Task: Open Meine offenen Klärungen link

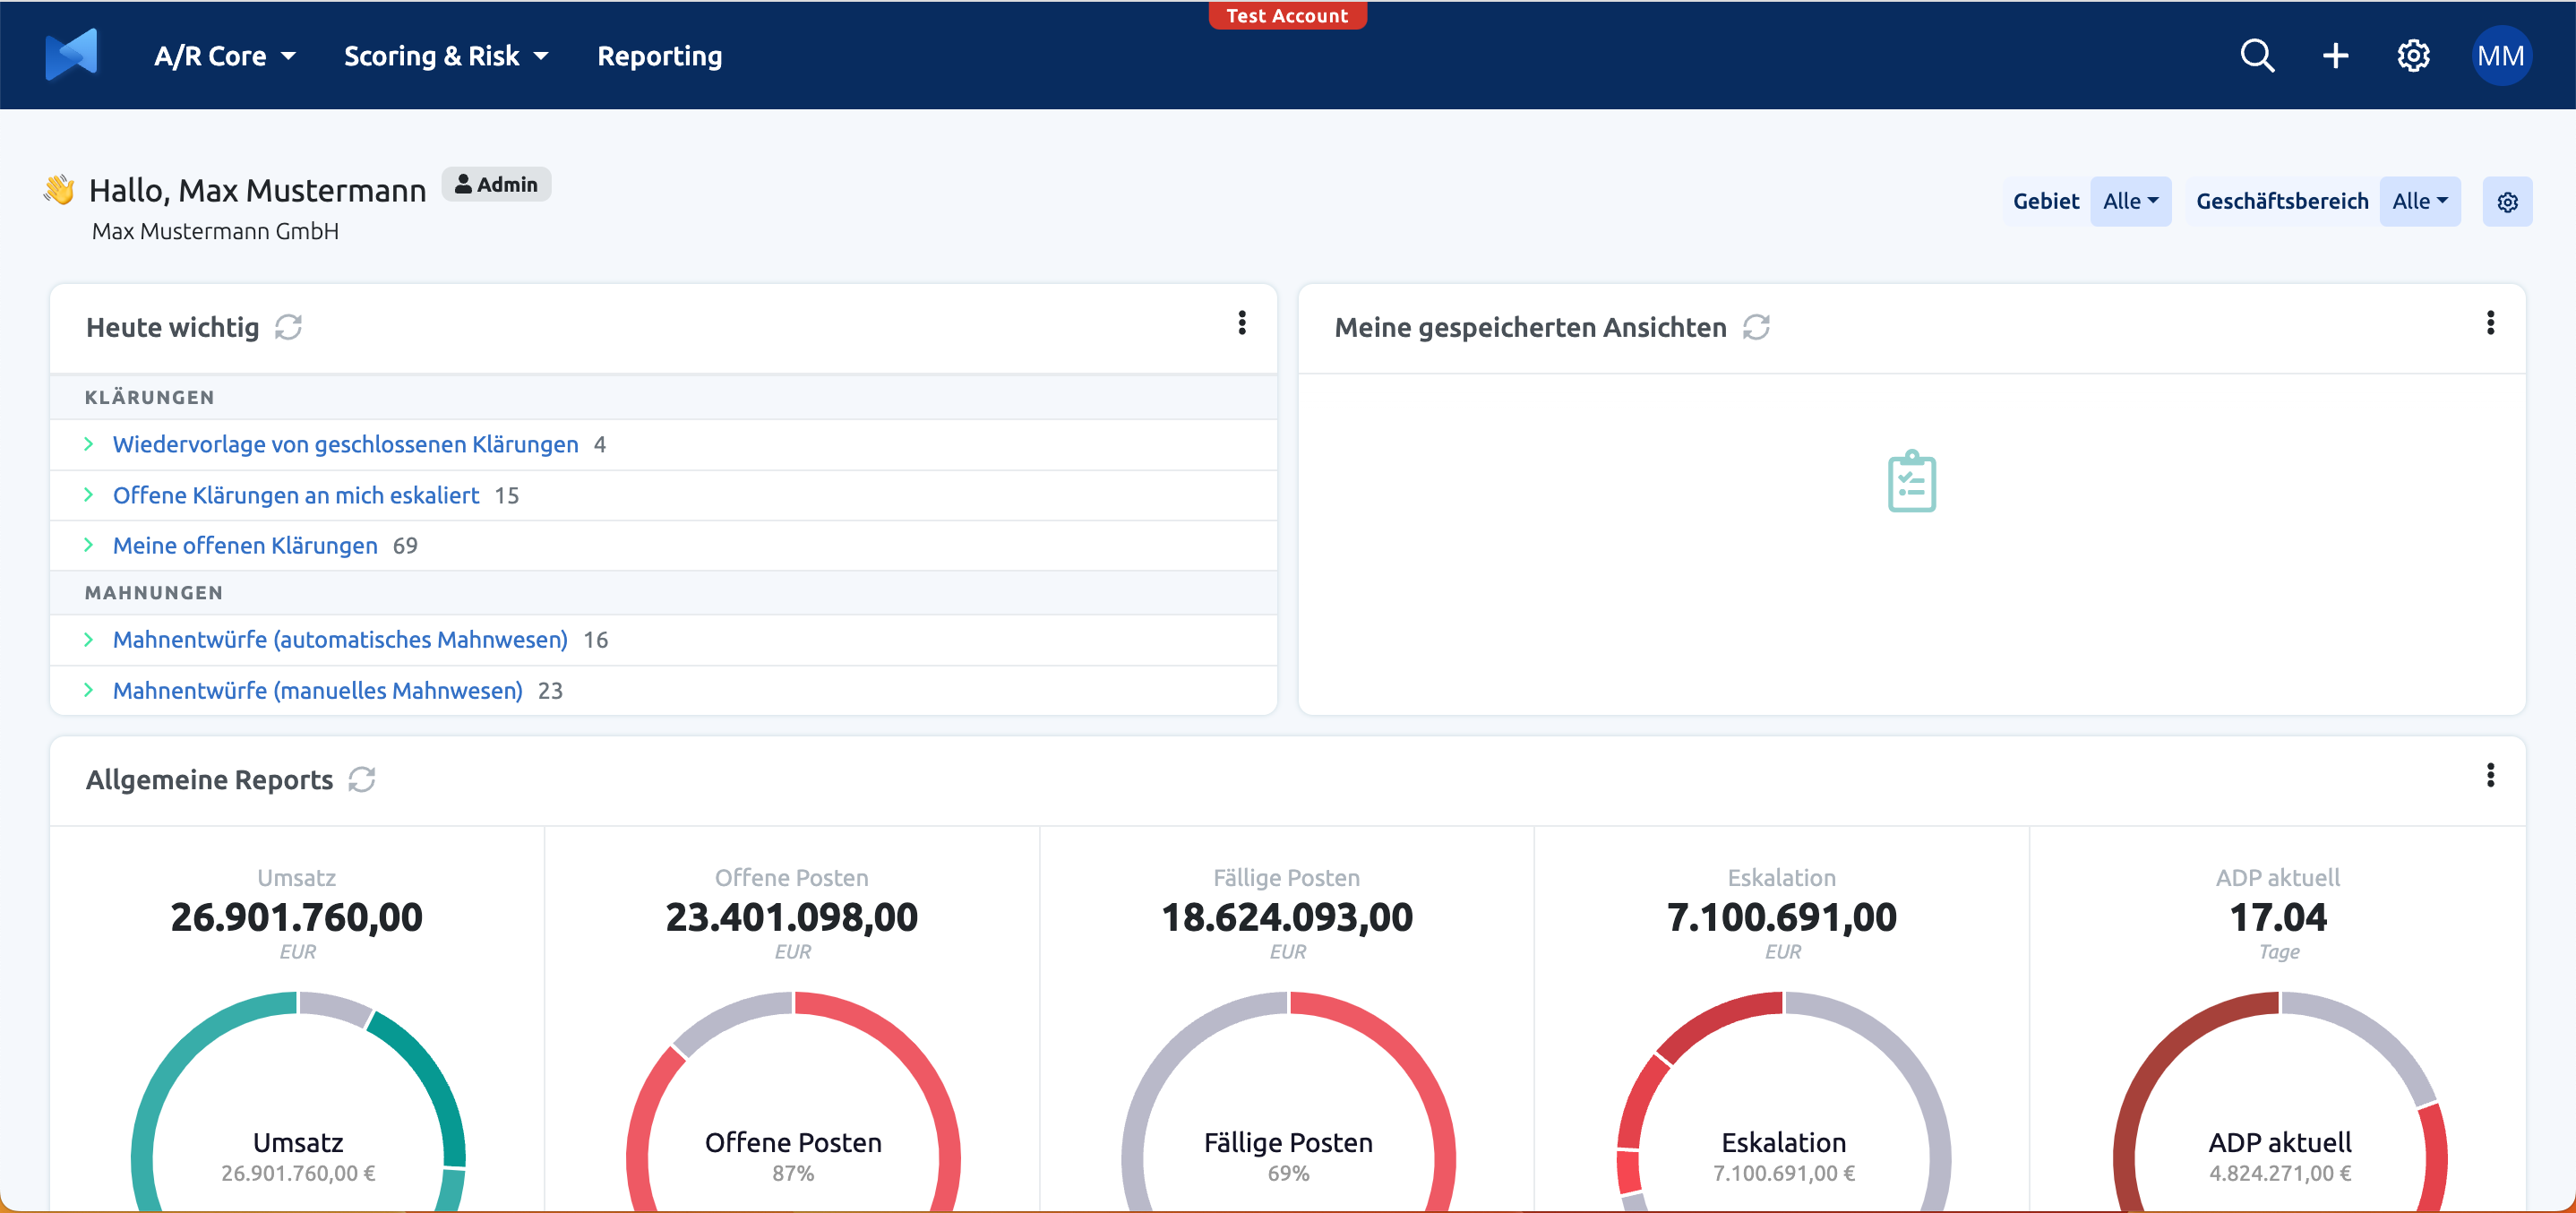Action: [x=245, y=546]
